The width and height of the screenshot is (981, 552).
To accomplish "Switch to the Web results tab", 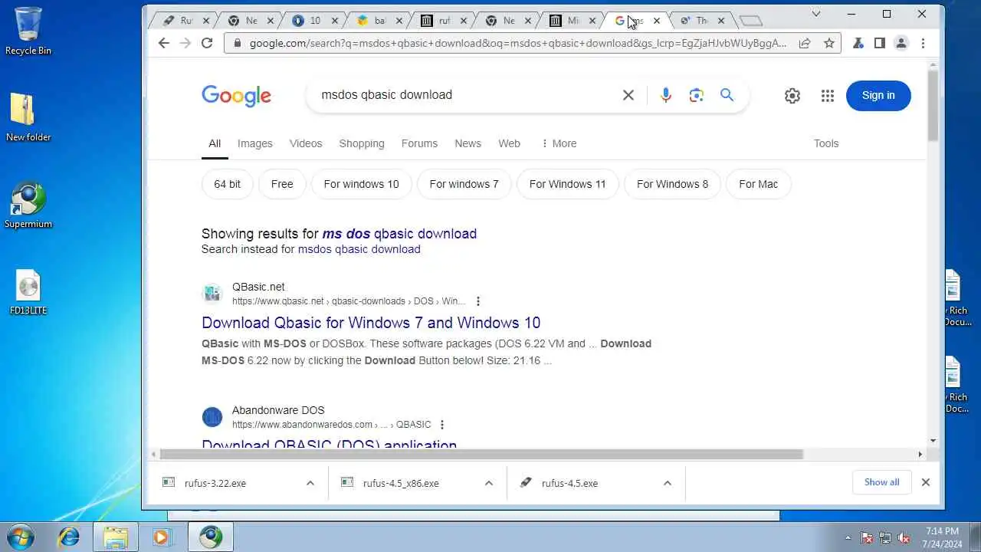I will pos(509,143).
